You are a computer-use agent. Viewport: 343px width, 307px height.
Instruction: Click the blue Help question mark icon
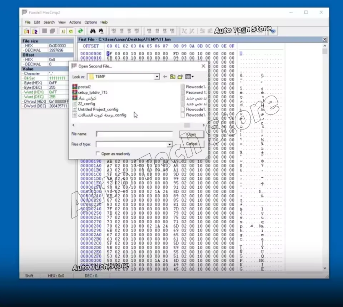pos(273,31)
